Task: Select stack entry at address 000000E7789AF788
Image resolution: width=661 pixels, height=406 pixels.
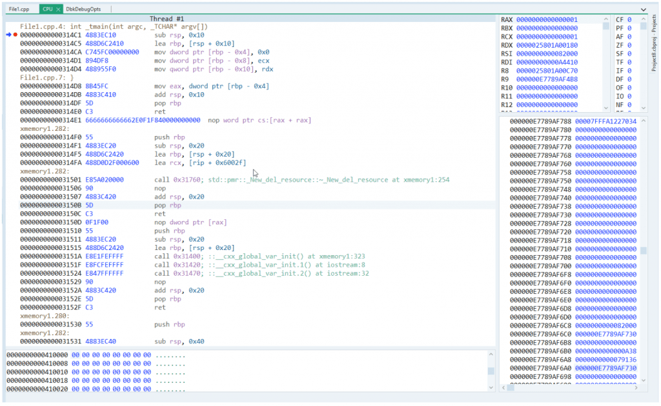Action: pyautogui.click(x=573, y=121)
